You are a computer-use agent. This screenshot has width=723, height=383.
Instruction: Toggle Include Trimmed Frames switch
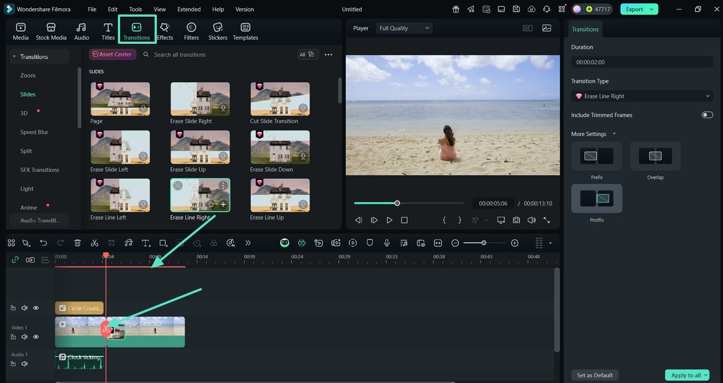coord(707,115)
